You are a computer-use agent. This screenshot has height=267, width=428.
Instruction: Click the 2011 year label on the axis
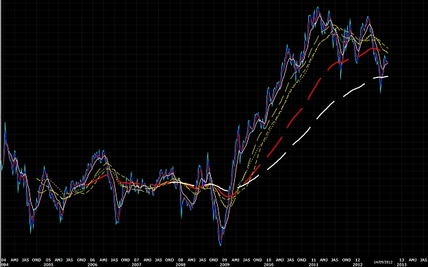point(313,265)
